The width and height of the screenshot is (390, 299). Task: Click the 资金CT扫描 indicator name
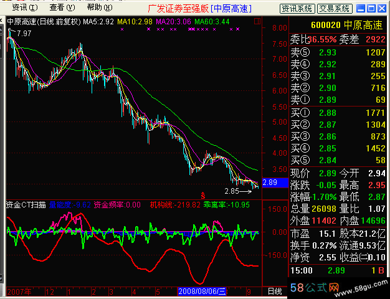(26, 205)
